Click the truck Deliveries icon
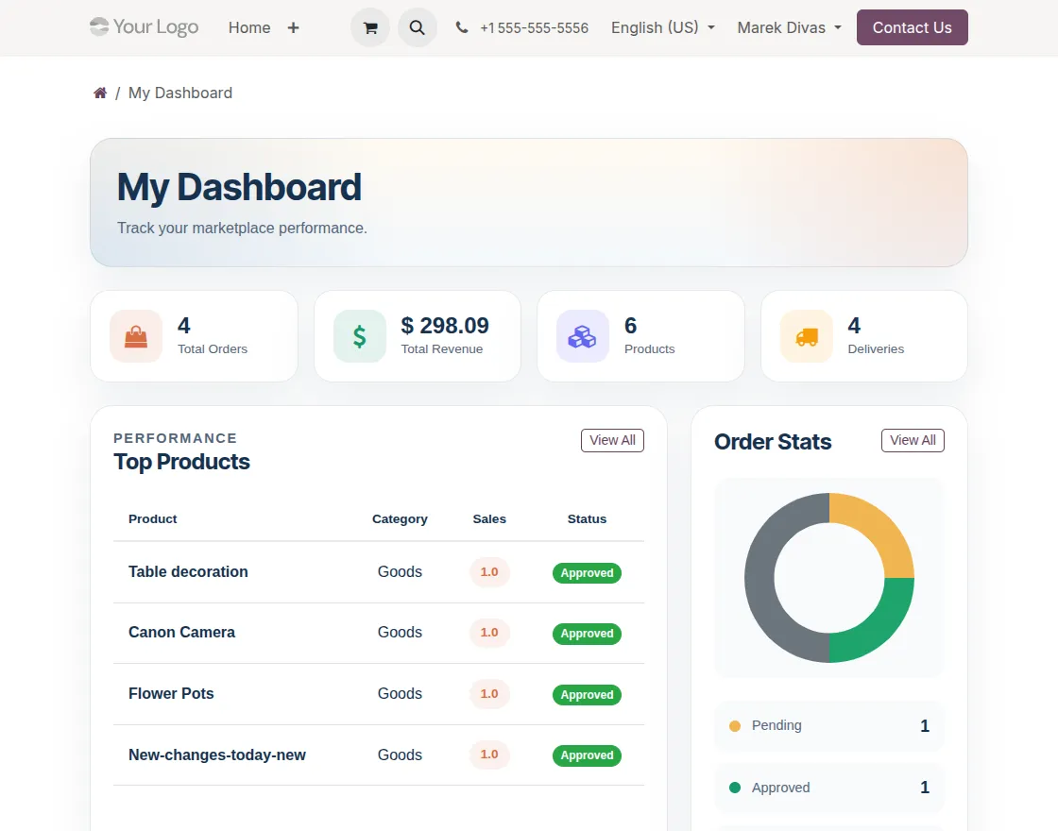 point(807,336)
